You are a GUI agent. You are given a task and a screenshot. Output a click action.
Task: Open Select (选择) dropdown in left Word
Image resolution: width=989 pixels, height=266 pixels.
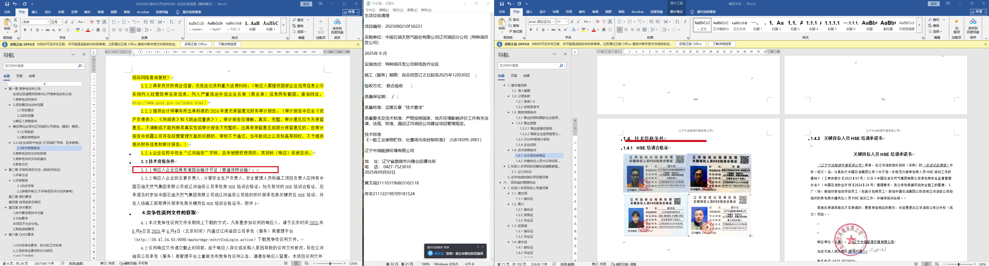pos(300,31)
